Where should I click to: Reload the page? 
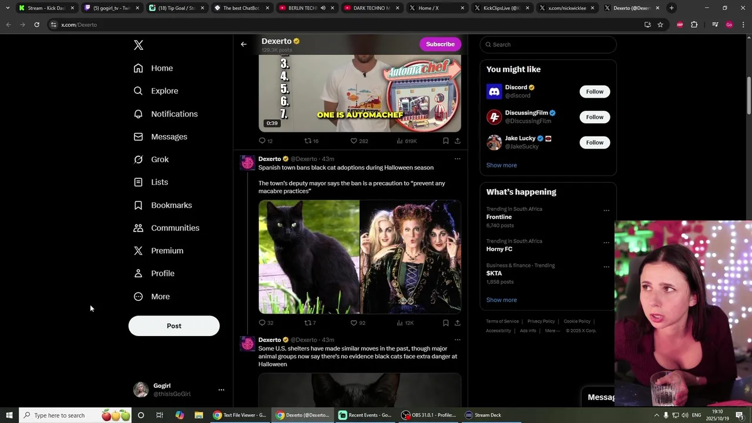[x=36, y=25]
